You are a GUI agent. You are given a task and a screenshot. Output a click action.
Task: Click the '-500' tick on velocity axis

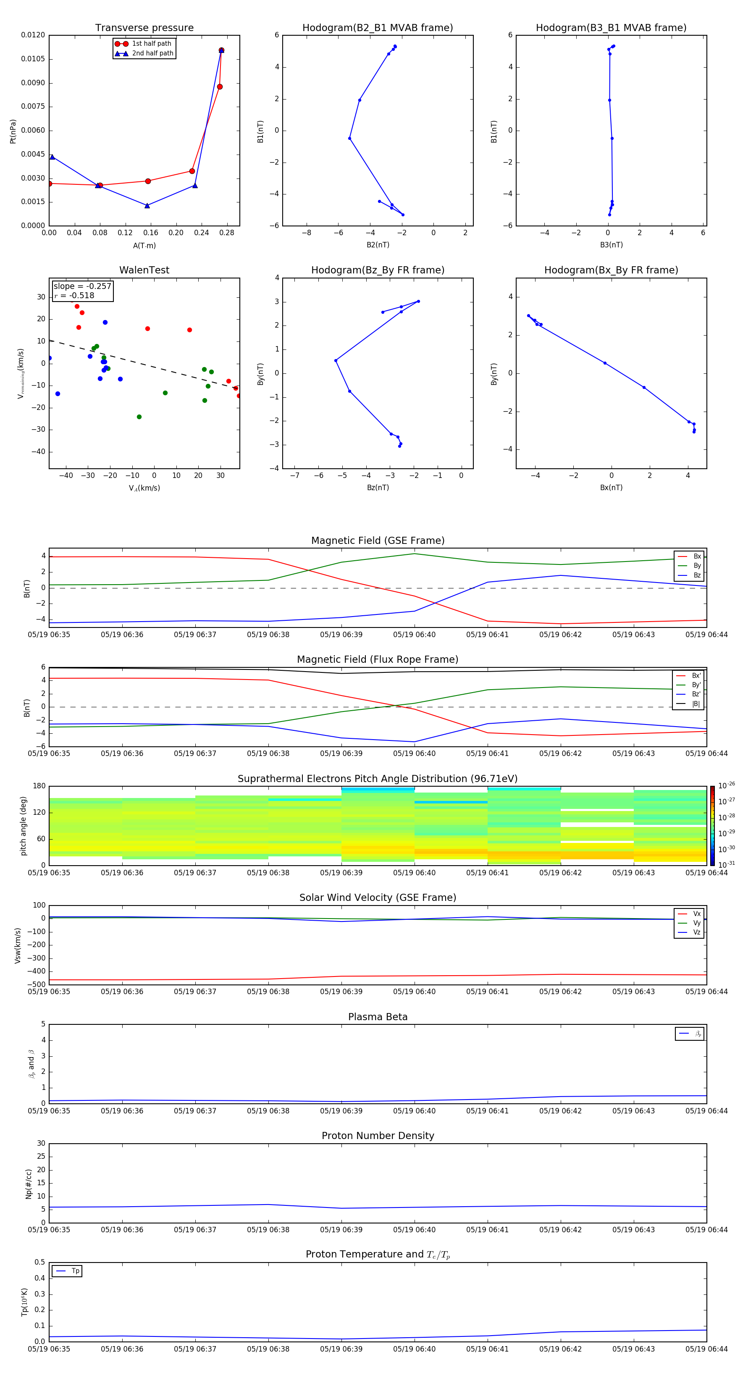coord(36,984)
